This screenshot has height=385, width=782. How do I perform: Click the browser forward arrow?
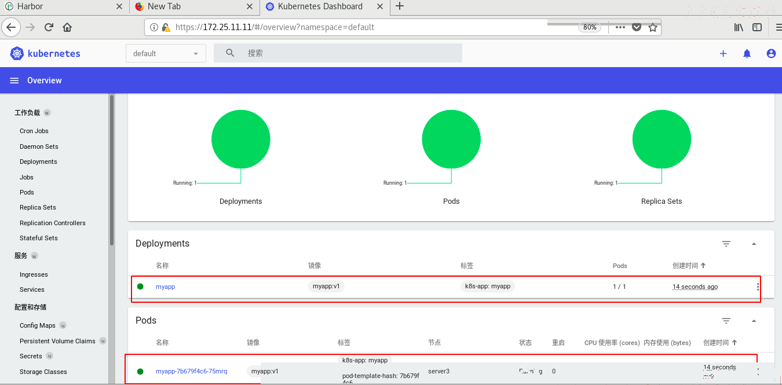30,27
